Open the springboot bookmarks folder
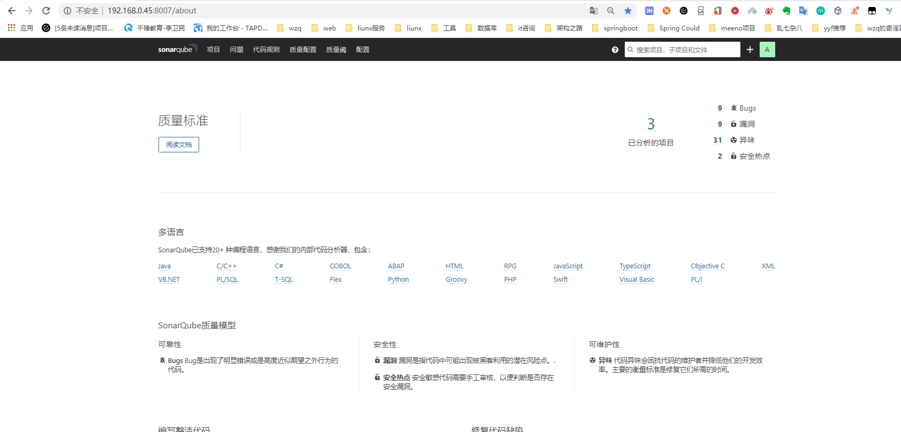 pos(615,28)
